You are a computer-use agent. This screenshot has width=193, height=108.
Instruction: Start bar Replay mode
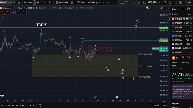[x=93, y=2]
